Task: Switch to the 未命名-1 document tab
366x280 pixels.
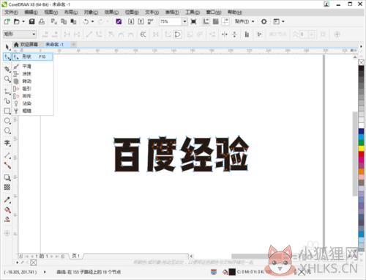Action: coord(55,44)
